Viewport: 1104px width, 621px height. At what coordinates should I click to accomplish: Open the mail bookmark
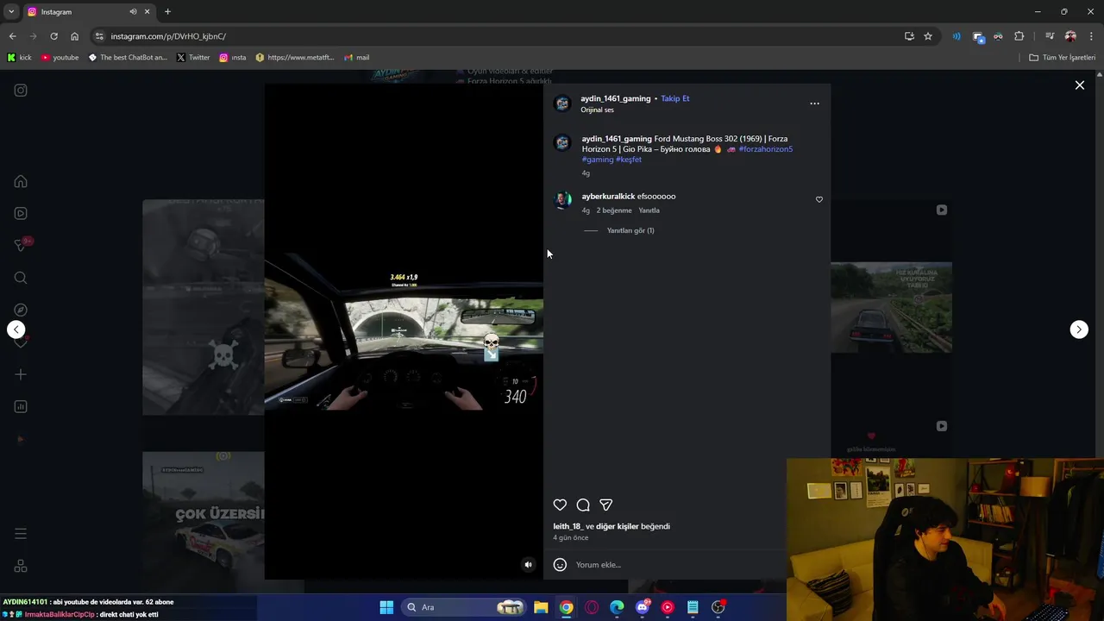click(357, 58)
